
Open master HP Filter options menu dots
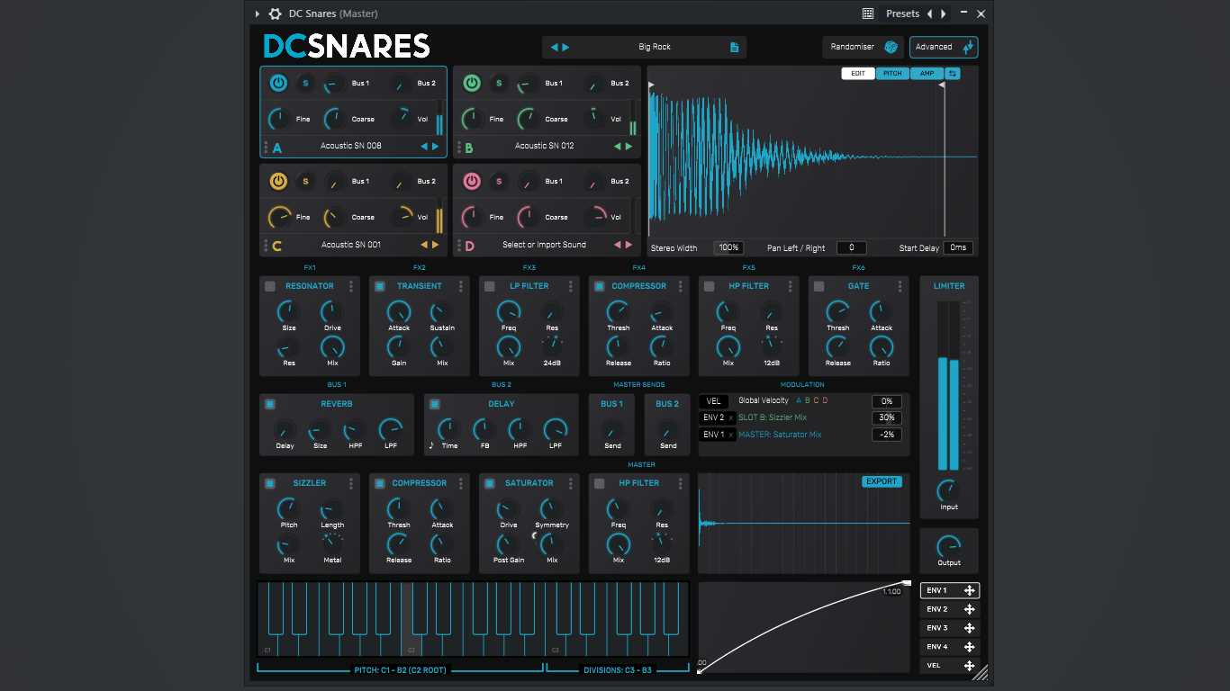(681, 483)
